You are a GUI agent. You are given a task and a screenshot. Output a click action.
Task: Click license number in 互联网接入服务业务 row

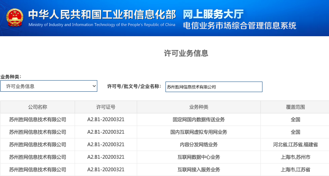106,170
